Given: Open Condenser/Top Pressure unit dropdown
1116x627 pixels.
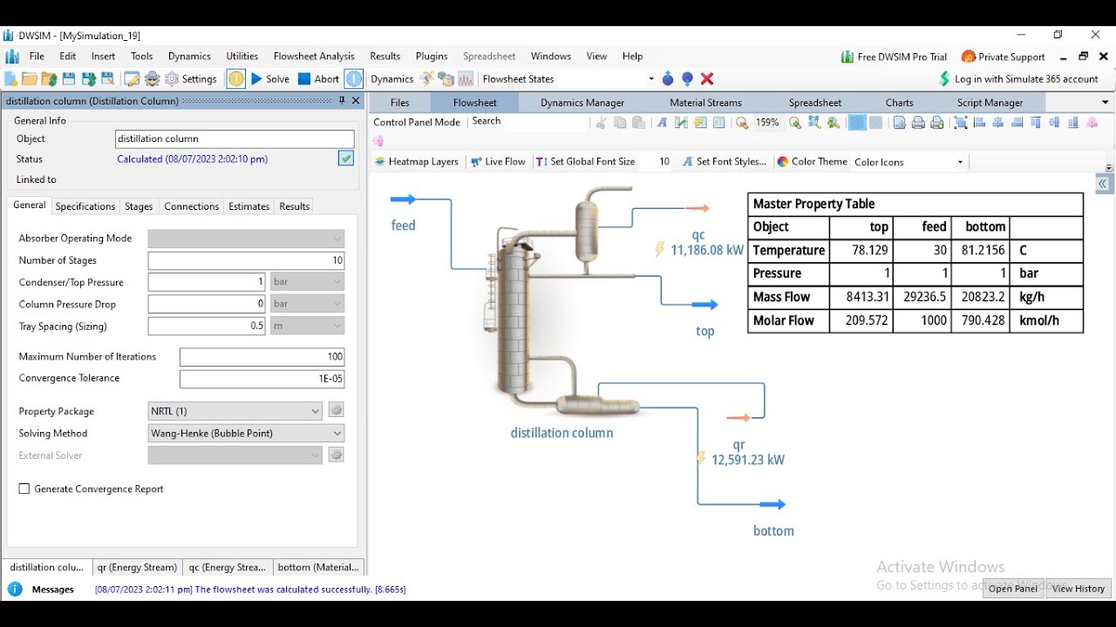Looking at the screenshot, I should [307, 282].
